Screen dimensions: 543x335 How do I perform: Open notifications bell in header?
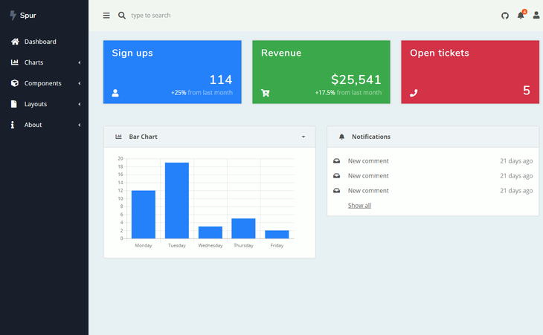(x=521, y=15)
